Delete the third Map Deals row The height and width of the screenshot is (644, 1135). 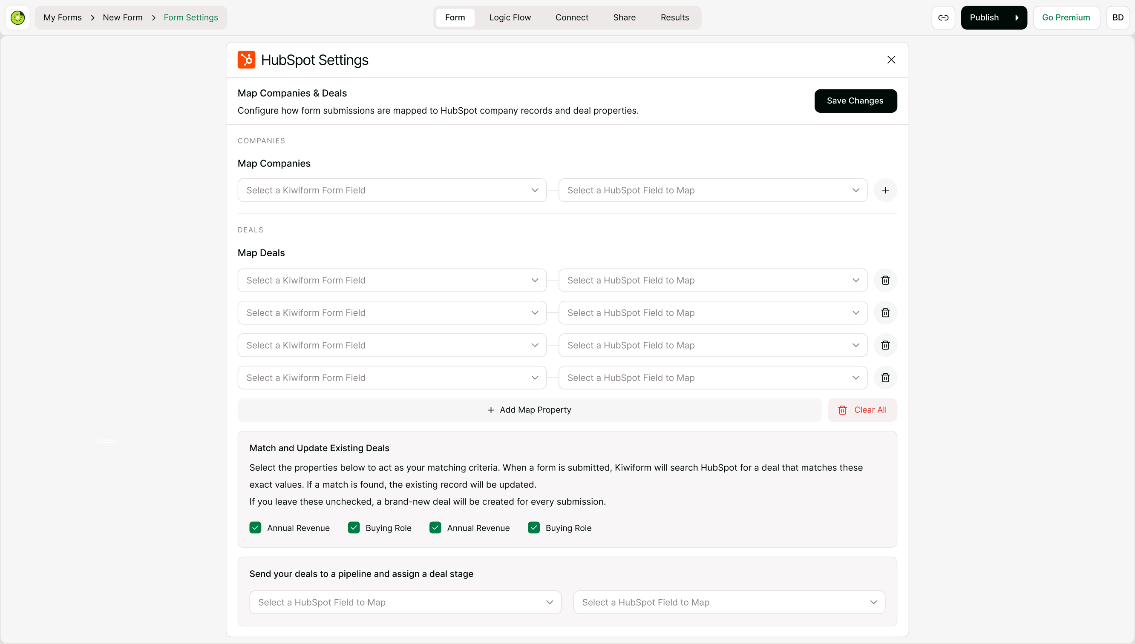pyautogui.click(x=885, y=345)
